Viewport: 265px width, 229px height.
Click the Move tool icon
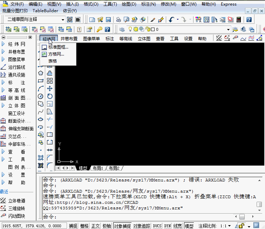pos(50,88)
